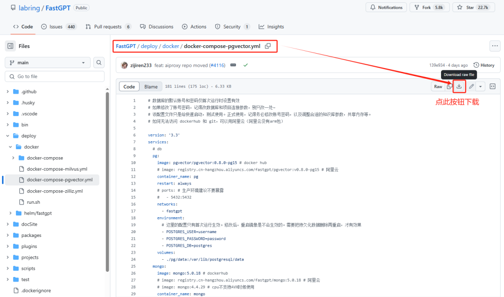This screenshot has width=504, height=297.
Task: Click the zijiren233 author name
Action: 141,65
